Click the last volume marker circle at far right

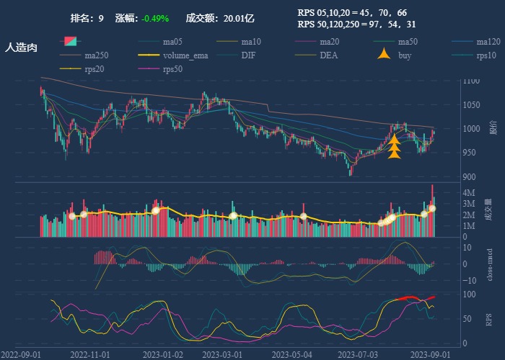point(432,208)
